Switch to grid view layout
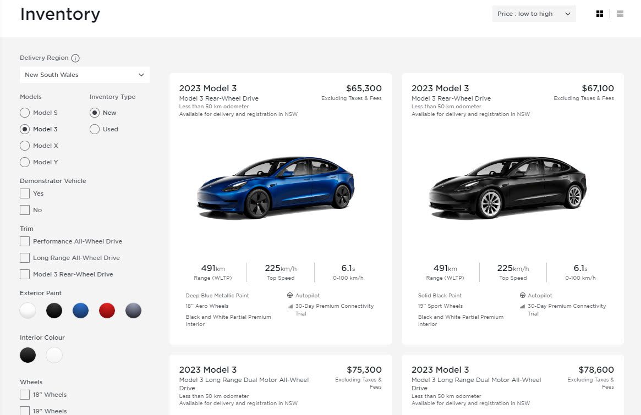Screen dimensions: 641x415 pos(600,13)
